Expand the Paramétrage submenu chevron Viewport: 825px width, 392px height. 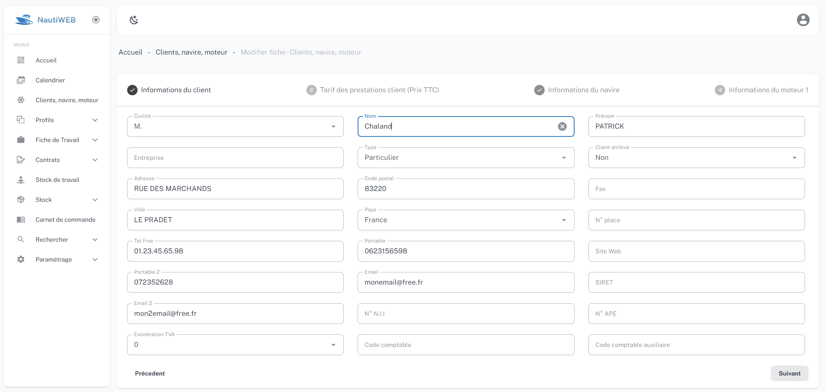95,259
